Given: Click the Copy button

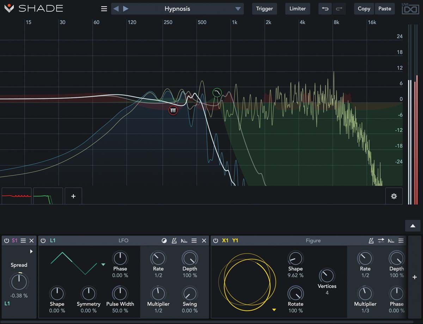Looking at the screenshot, I should tap(364, 9).
